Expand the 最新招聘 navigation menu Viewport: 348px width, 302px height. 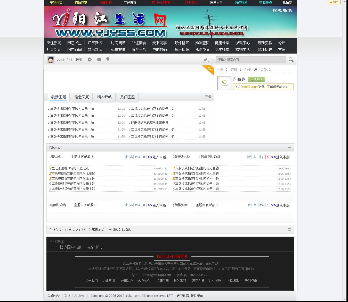(264, 50)
